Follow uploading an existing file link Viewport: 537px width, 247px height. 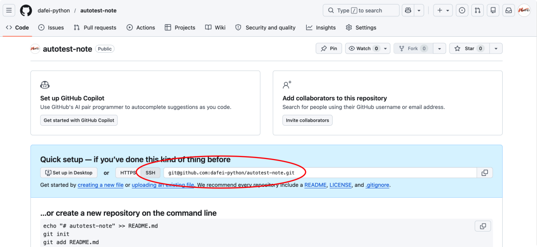point(163,185)
